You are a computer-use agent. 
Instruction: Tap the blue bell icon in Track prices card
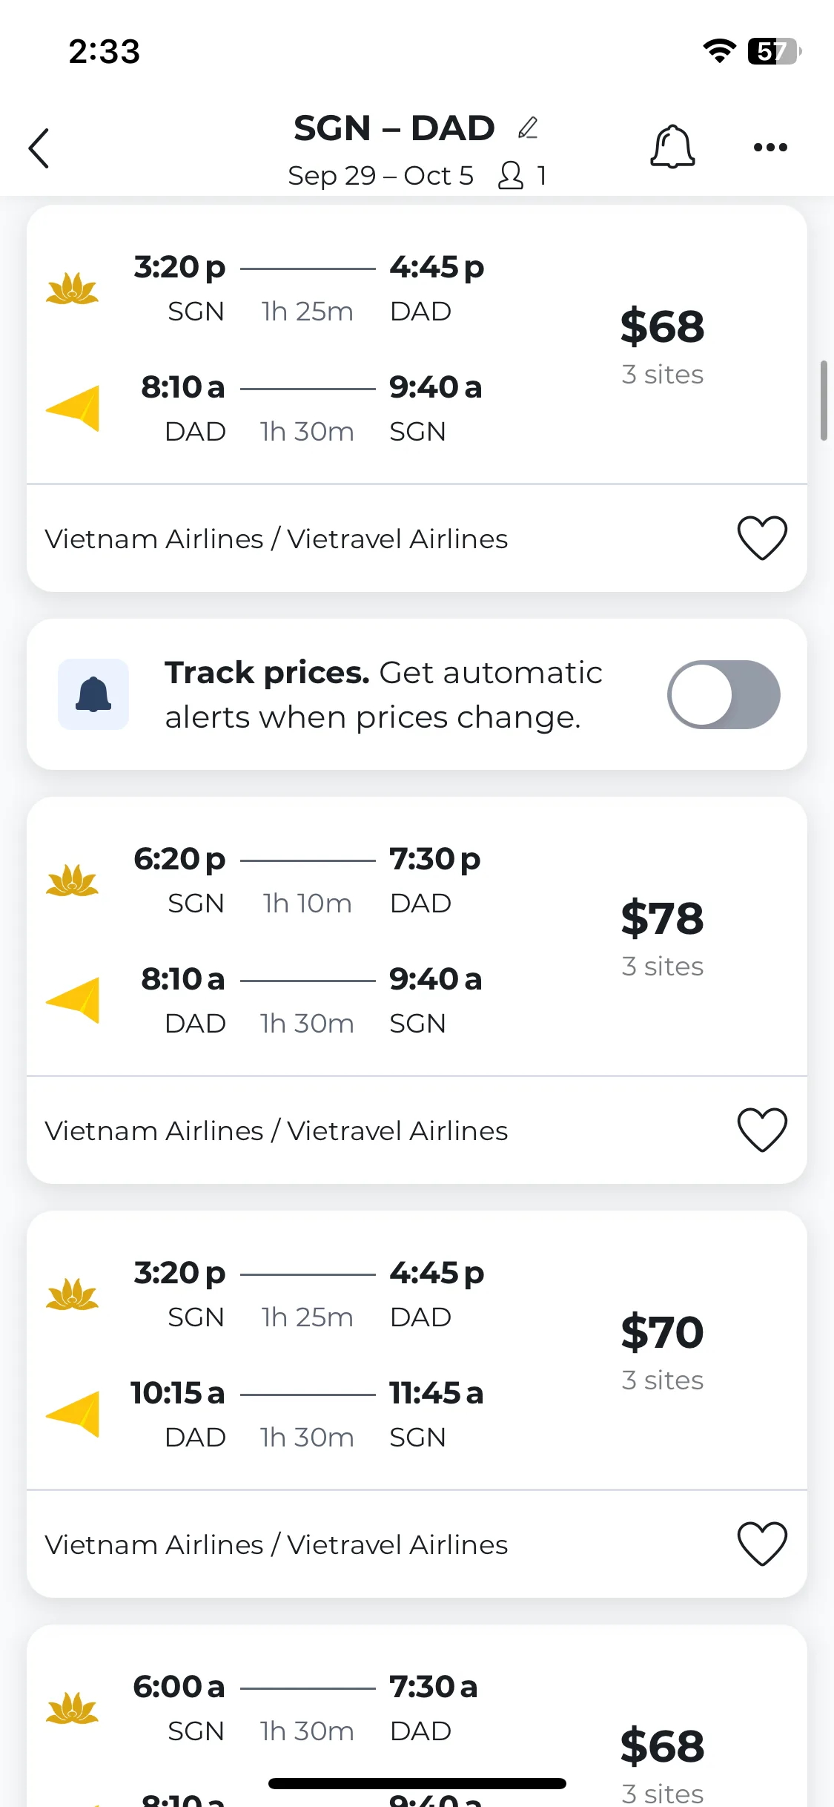(93, 694)
